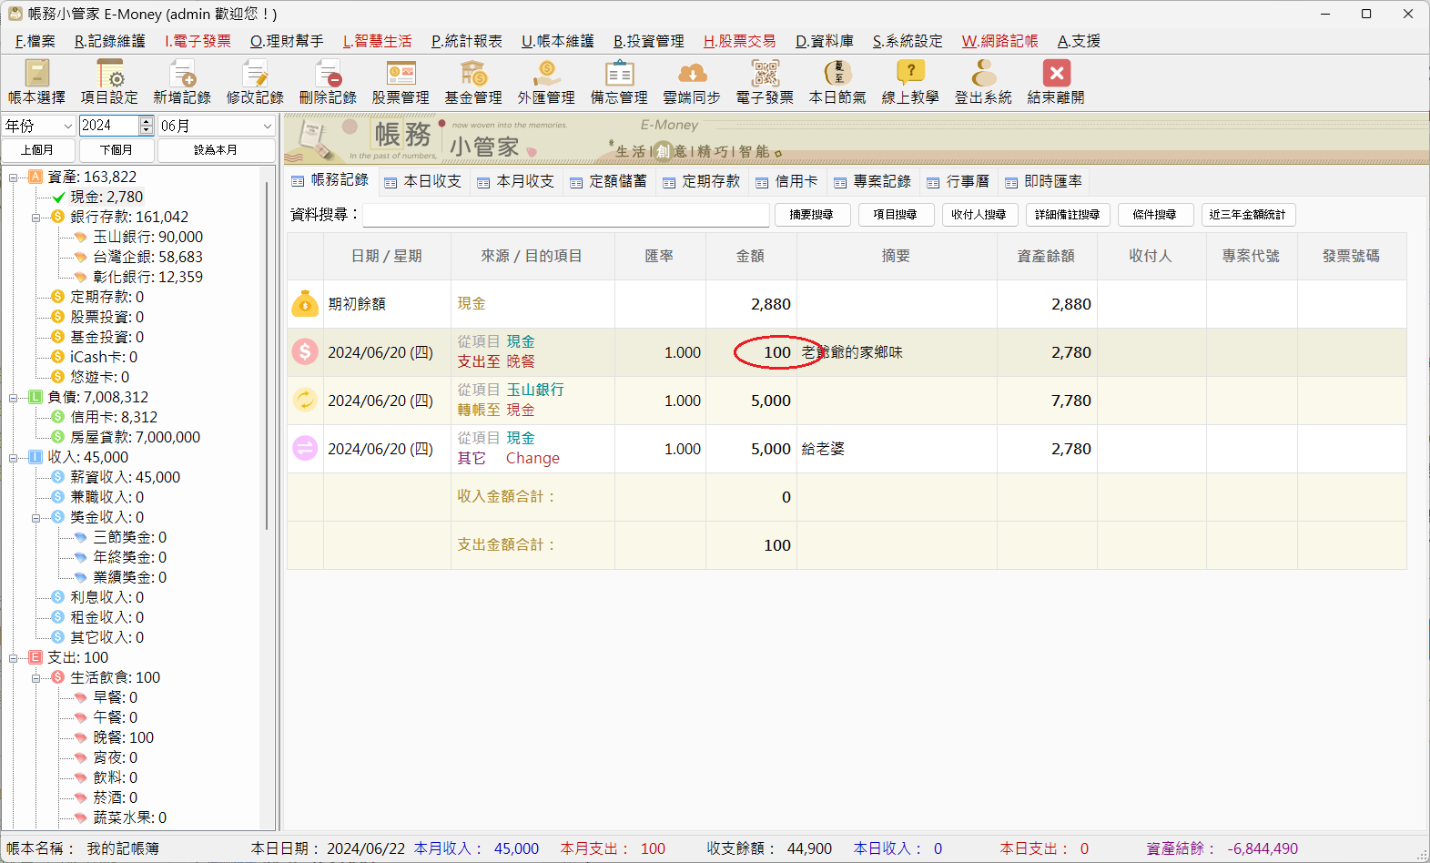Select 信用卡 liability in tree
Viewport: 1430px width, 863px height.
pos(114,417)
